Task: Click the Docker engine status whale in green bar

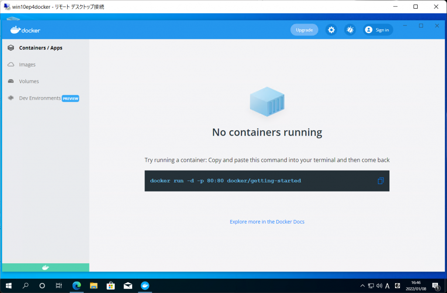Action: coord(45,267)
